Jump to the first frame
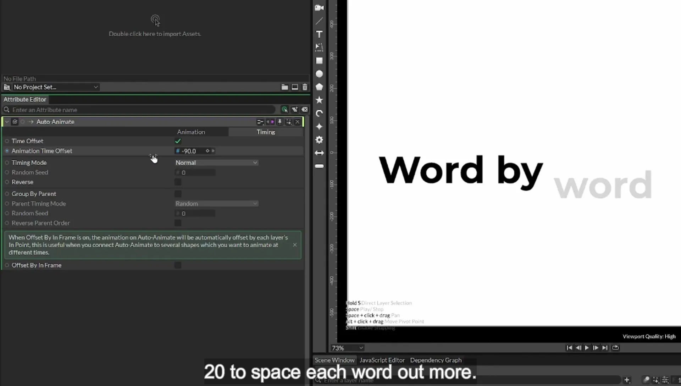The height and width of the screenshot is (386, 681). pyautogui.click(x=569, y=348)
